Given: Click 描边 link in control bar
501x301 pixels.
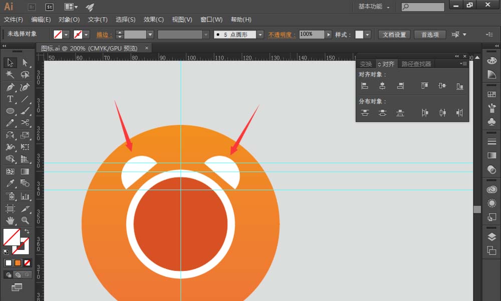Looking at the screenshot, I should pyautogui.click(x=104, y=35).
